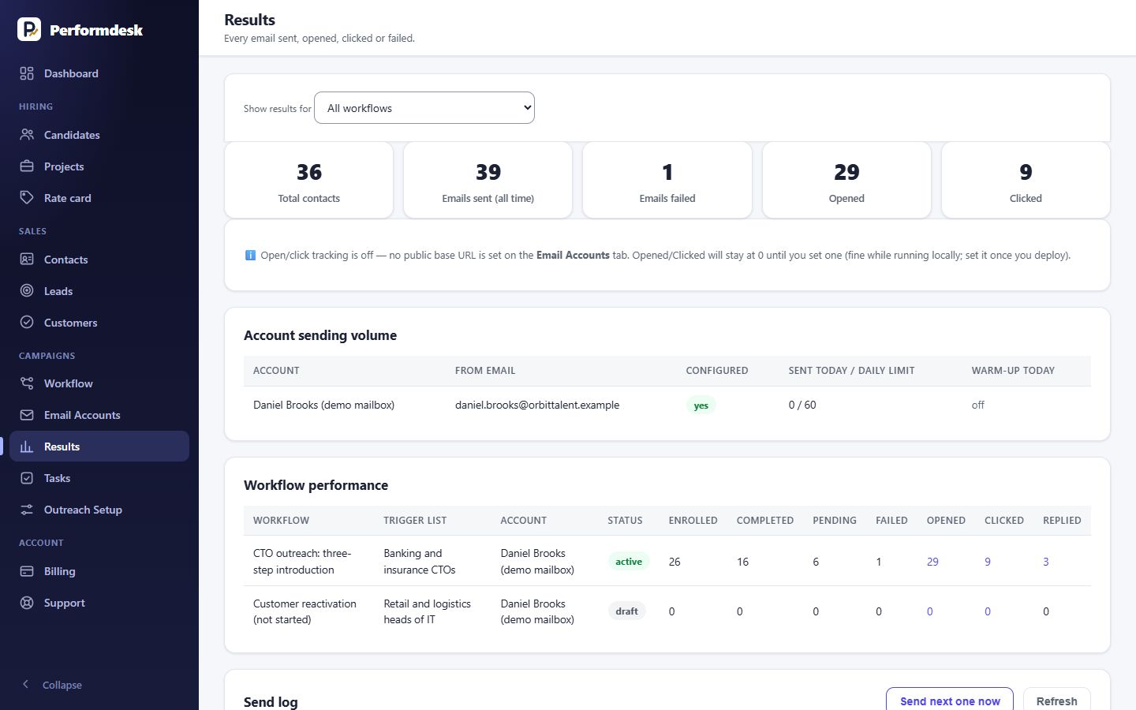Image resolution: width=1136 pixels, height=710 pixels.
Task: Click the Workflow branch icon
Action: tap(27, 383)
